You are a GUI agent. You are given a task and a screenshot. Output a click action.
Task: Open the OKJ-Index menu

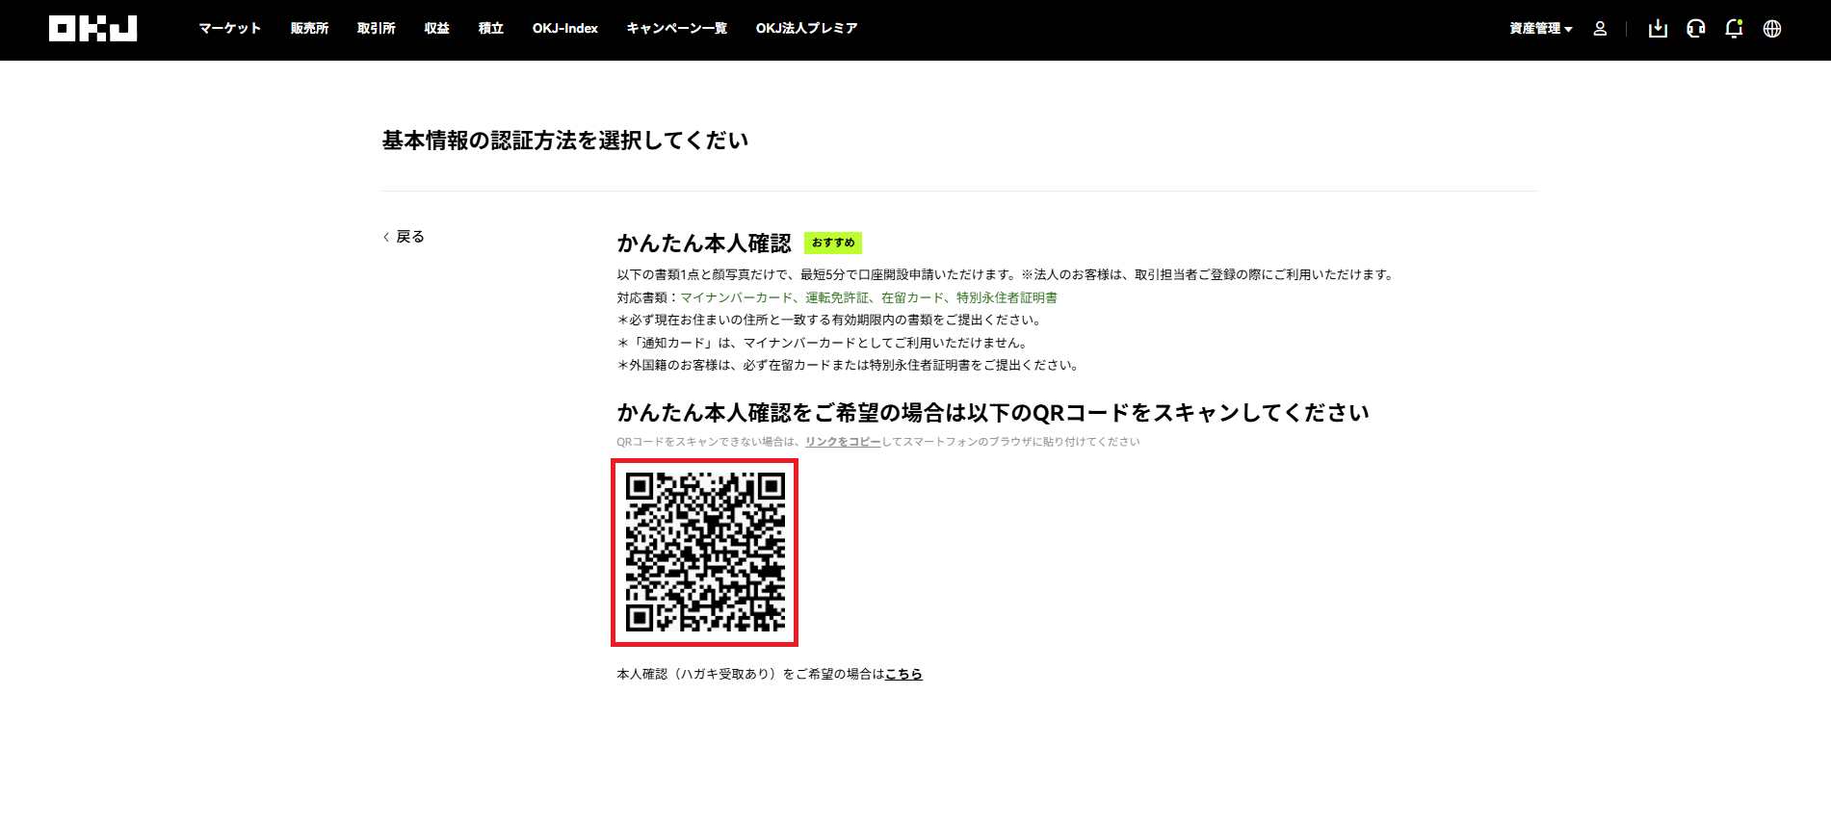click(x=565, y=29)
